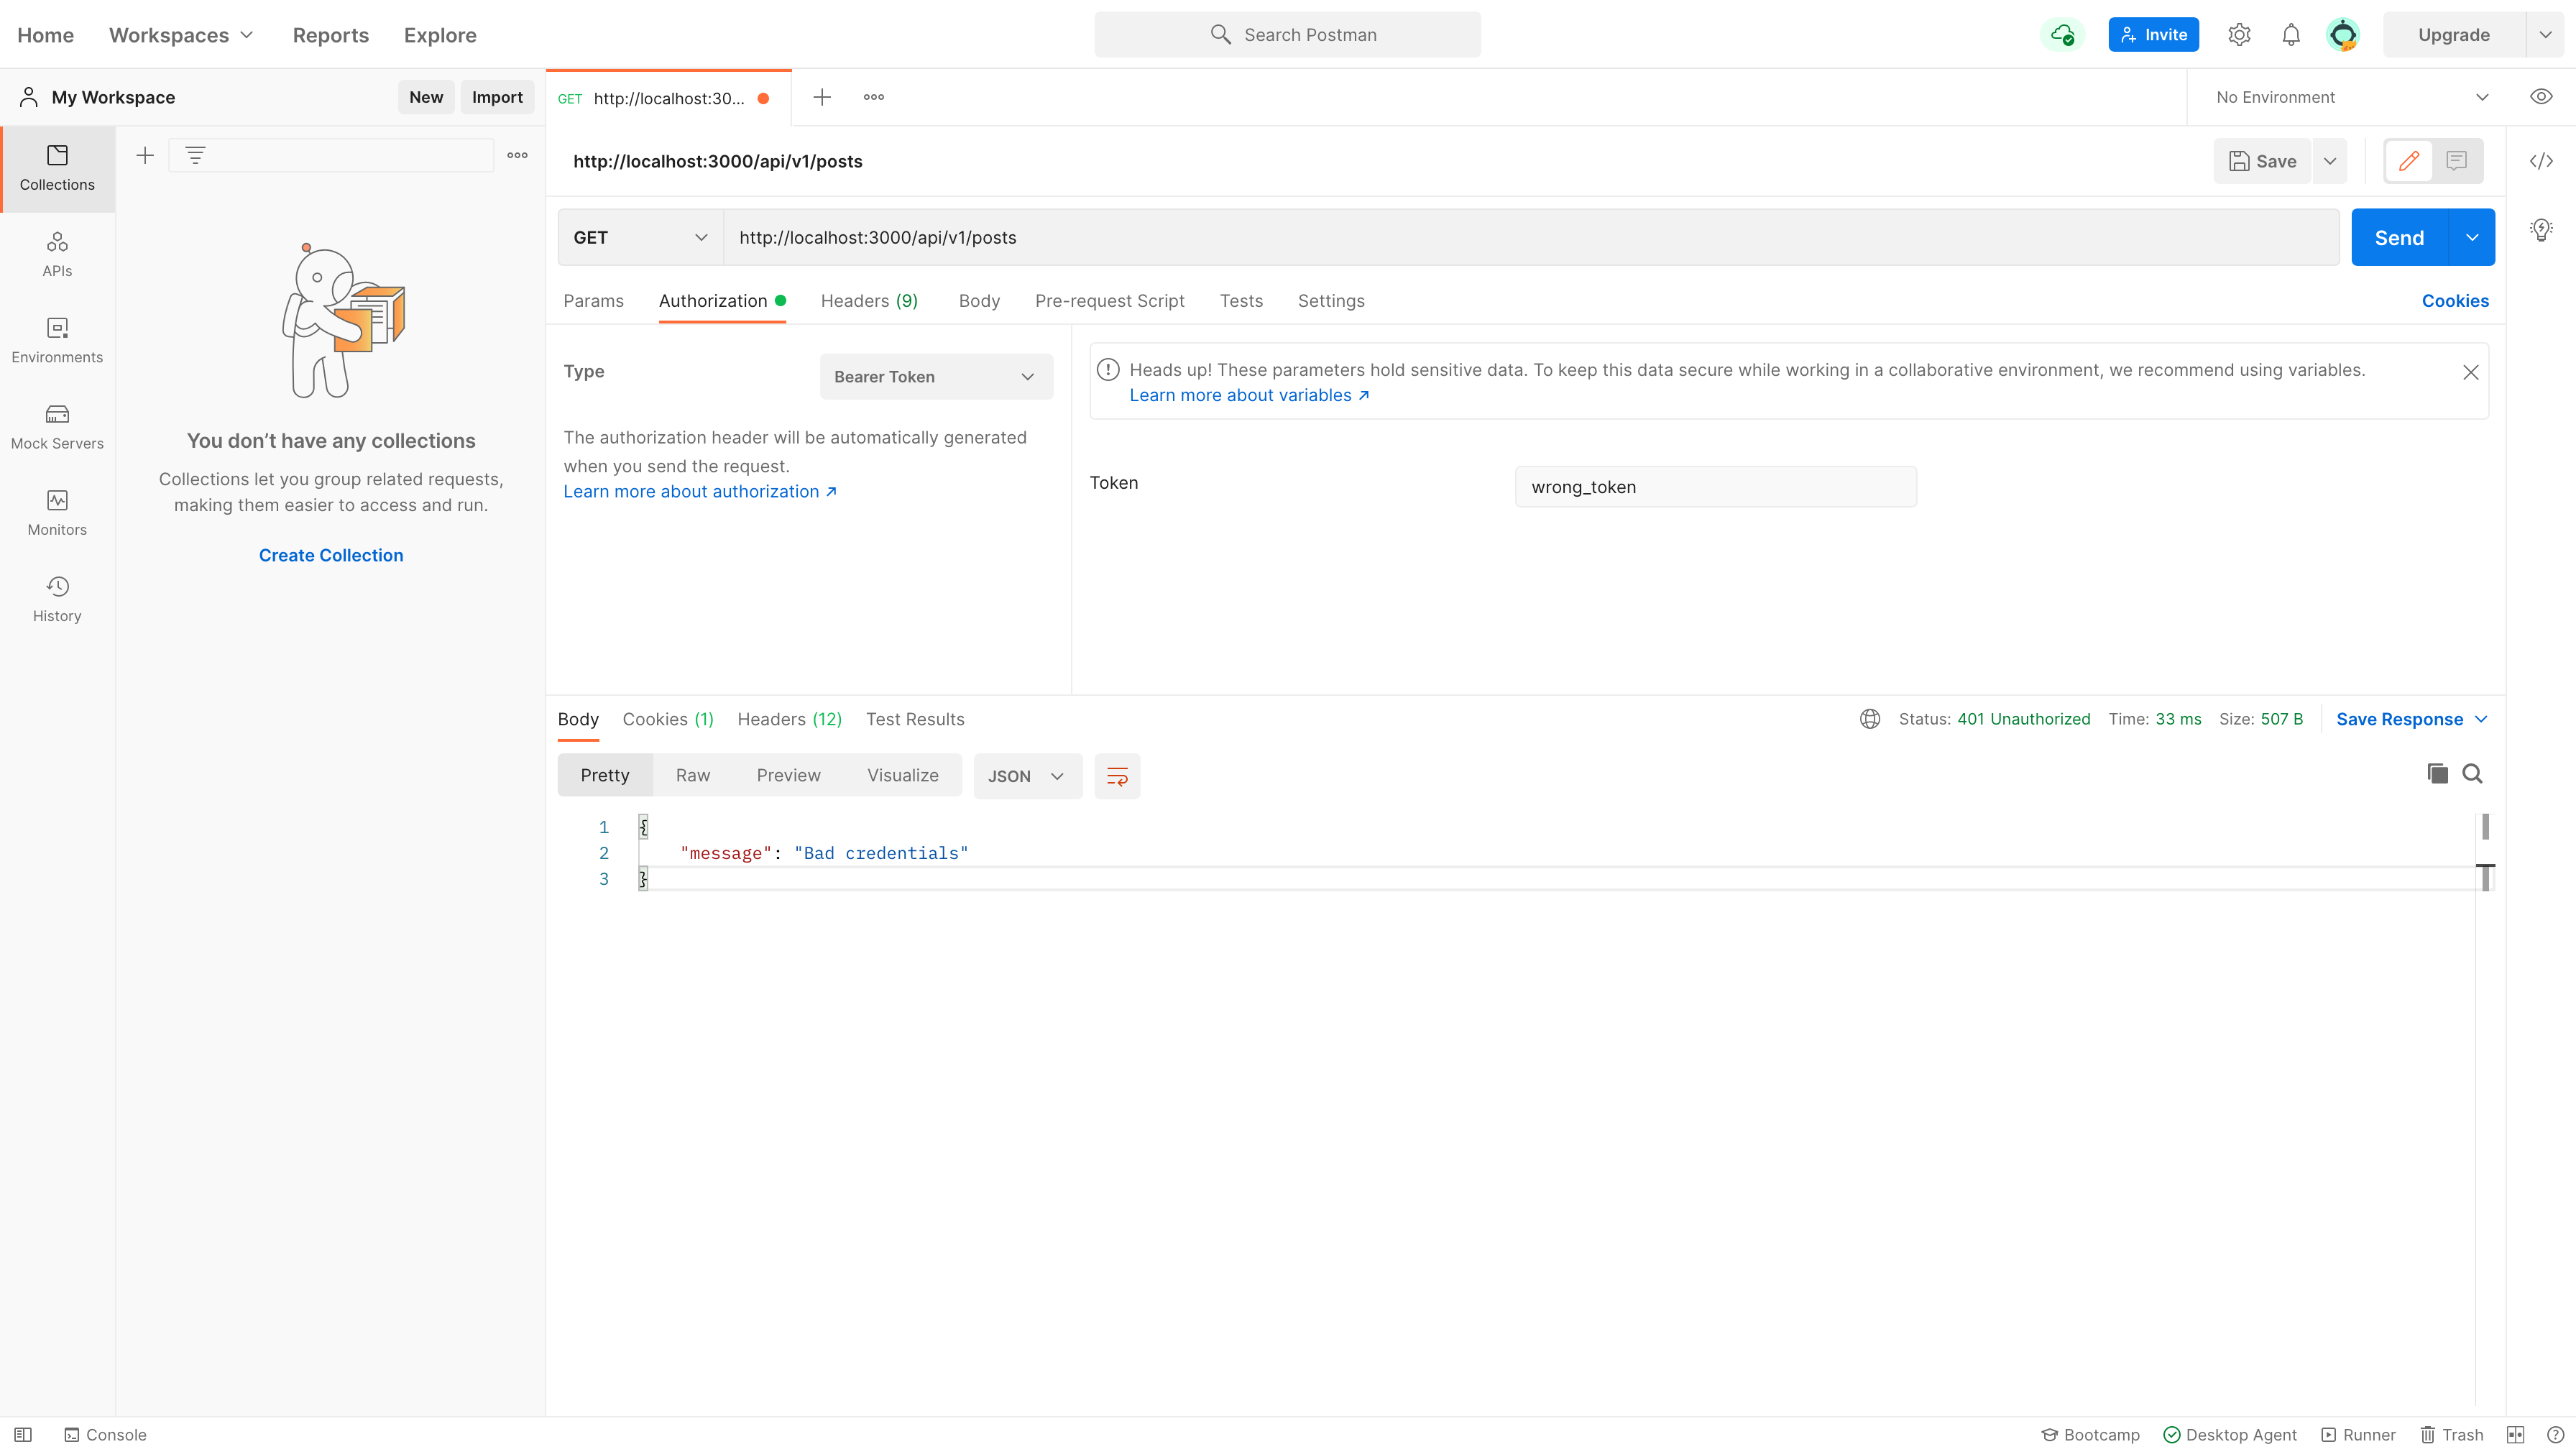Open the History sidebar panel
The image size is (2576, 1452).
pyautogui.click(x=57, y=598)
